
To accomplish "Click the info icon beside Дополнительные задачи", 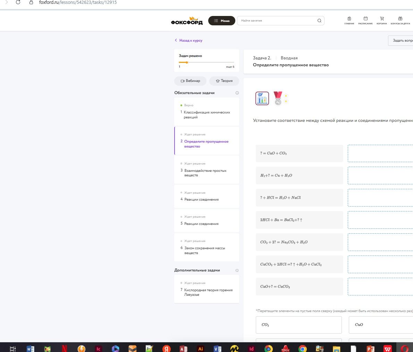I will coord(237,270).
